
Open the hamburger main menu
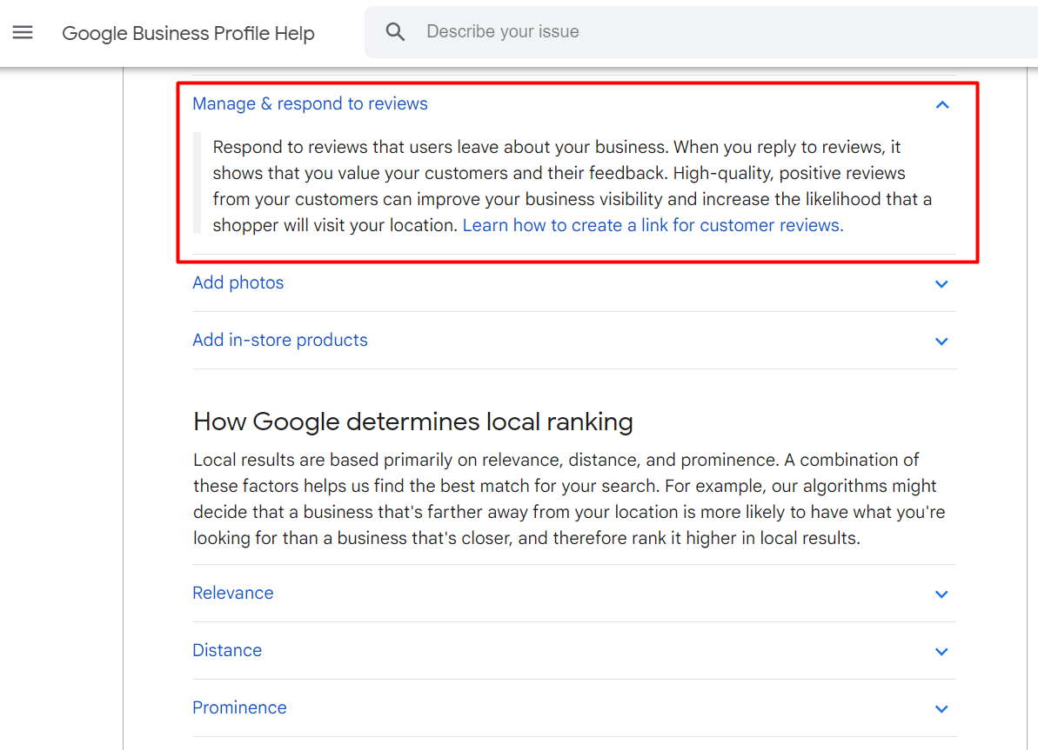point(23,32)
